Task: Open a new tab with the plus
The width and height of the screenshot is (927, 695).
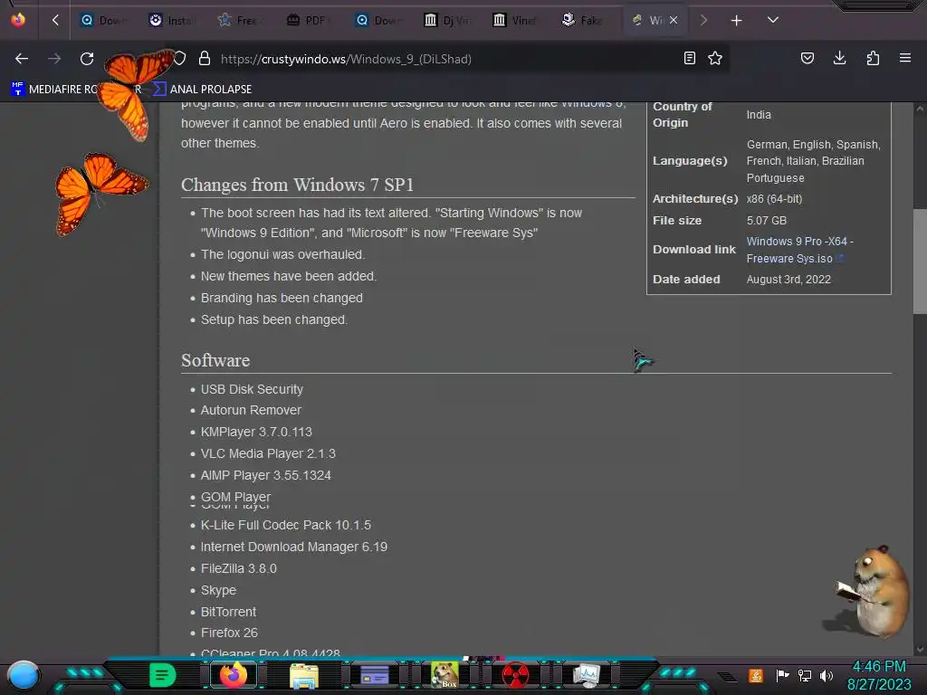Action: tap(737, 21)
